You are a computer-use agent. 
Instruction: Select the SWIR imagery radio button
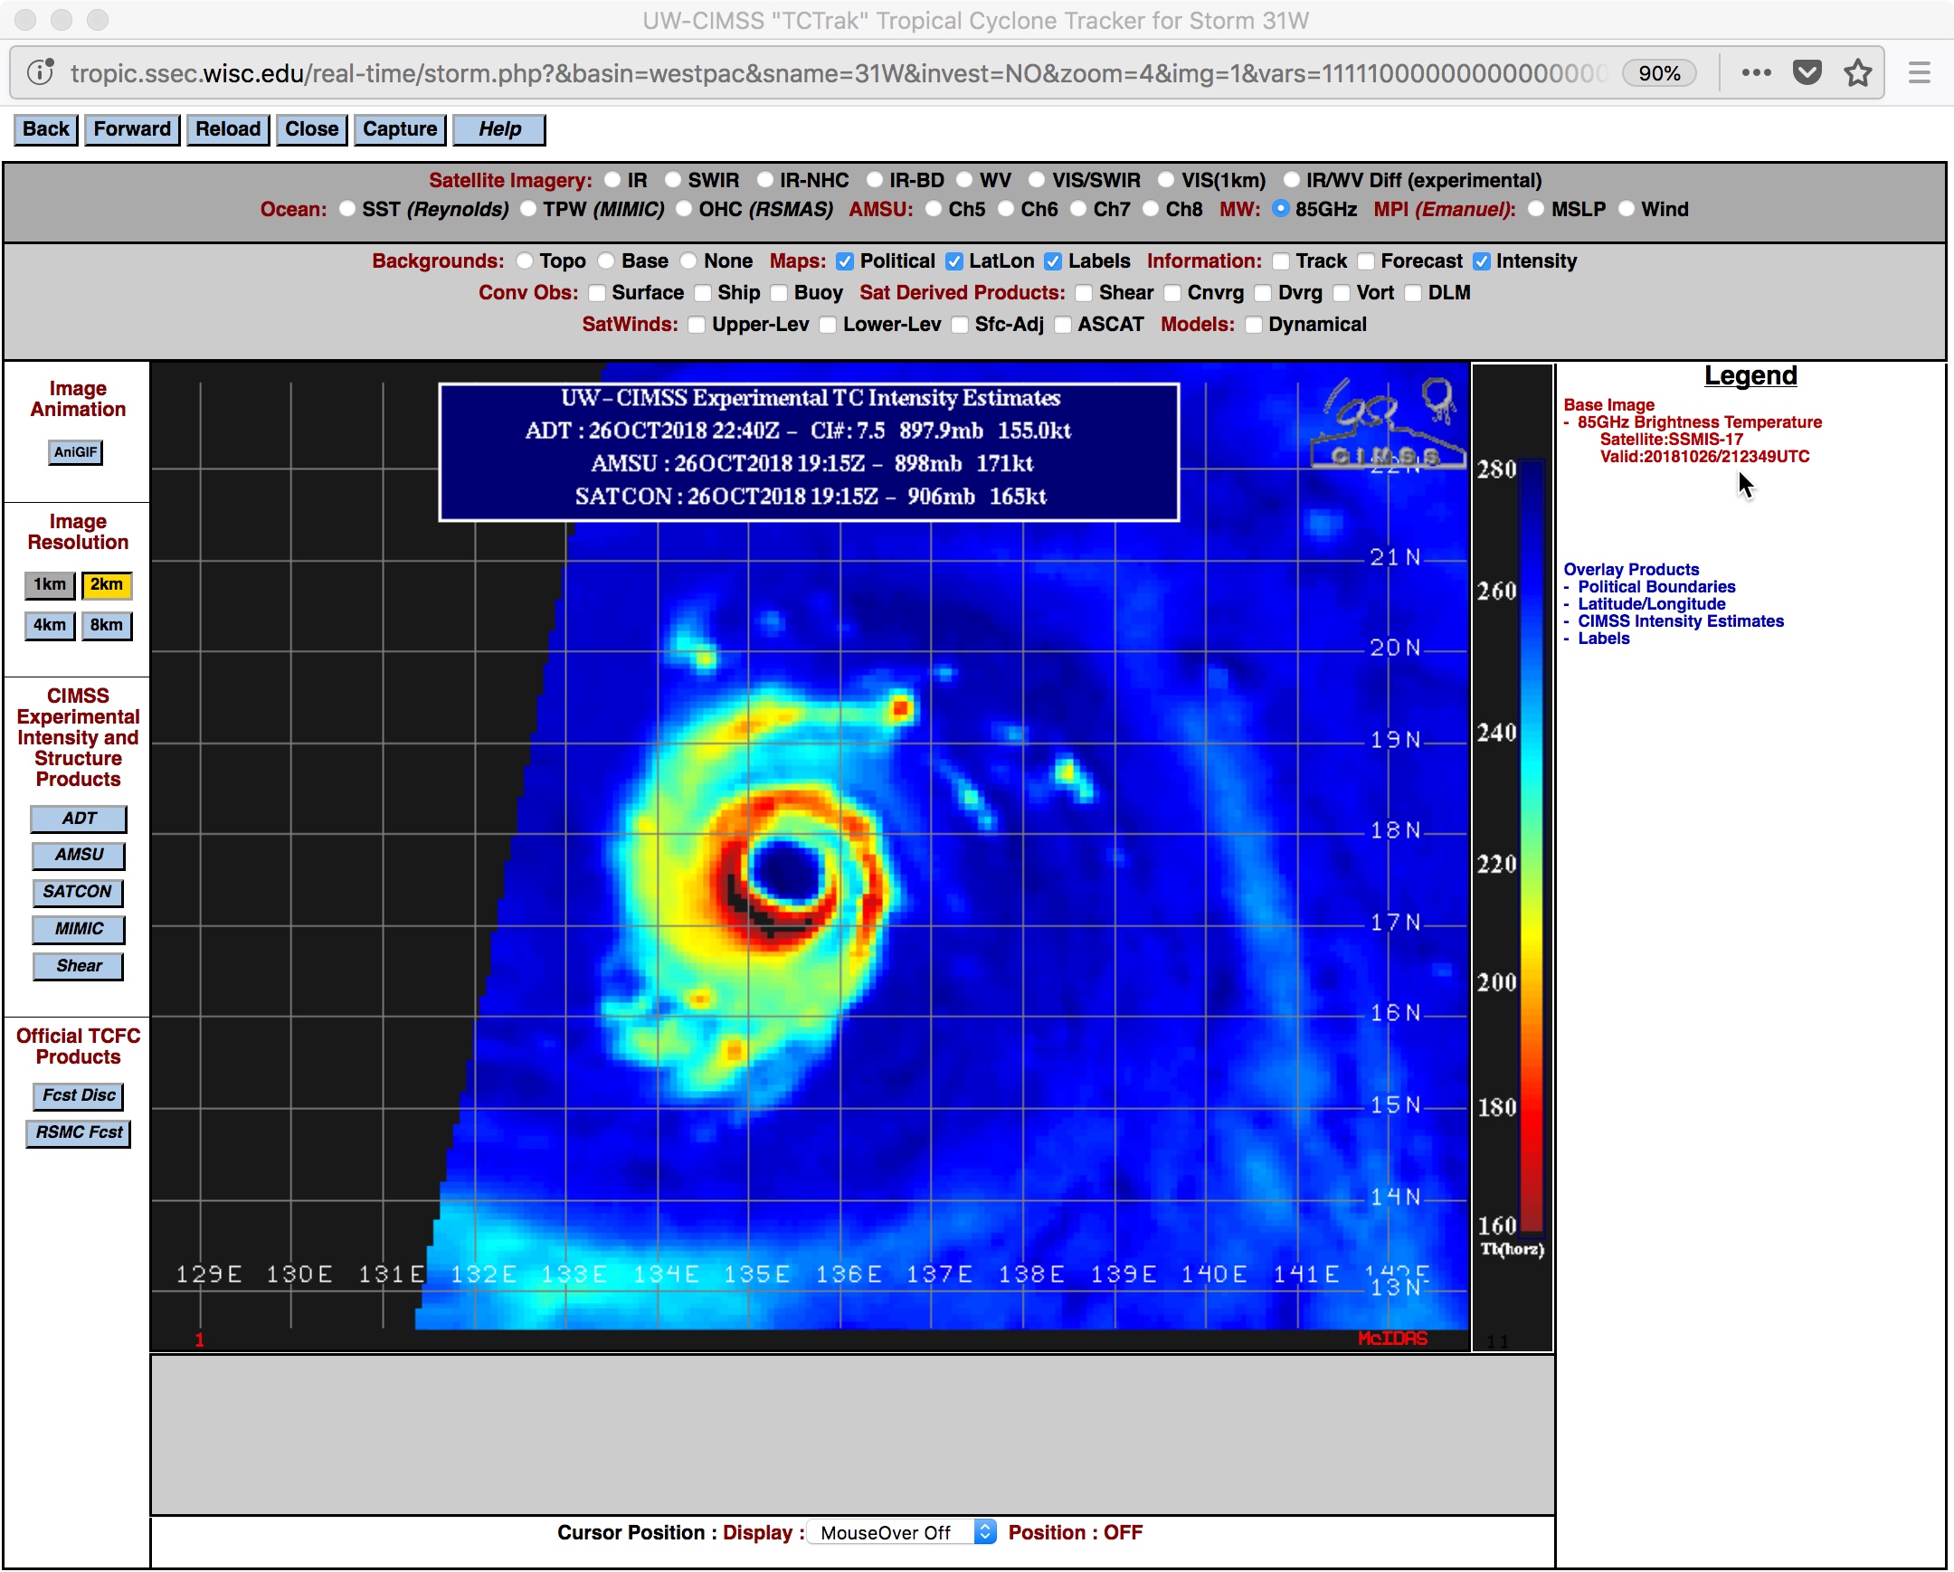tap(672, 180)
